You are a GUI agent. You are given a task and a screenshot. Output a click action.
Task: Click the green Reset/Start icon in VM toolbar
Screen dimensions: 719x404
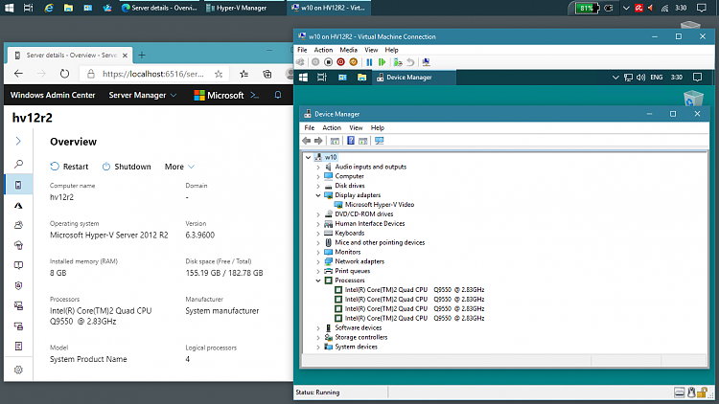pyautogui.click(x=382, y=62)
